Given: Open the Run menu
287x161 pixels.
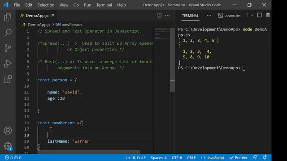Looking at the screenshot, I should [x=87, y=5].
